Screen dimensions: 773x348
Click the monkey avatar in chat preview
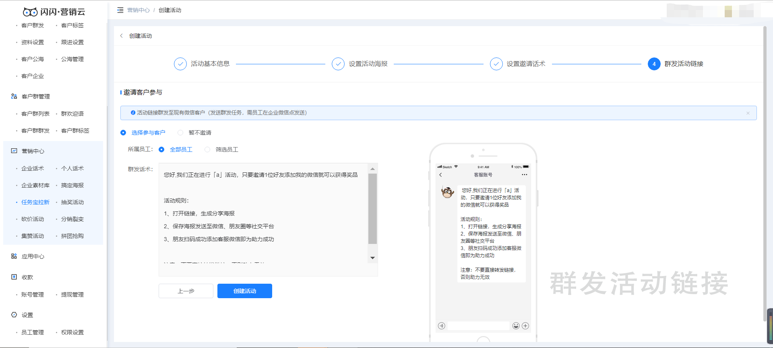[448, 192]
